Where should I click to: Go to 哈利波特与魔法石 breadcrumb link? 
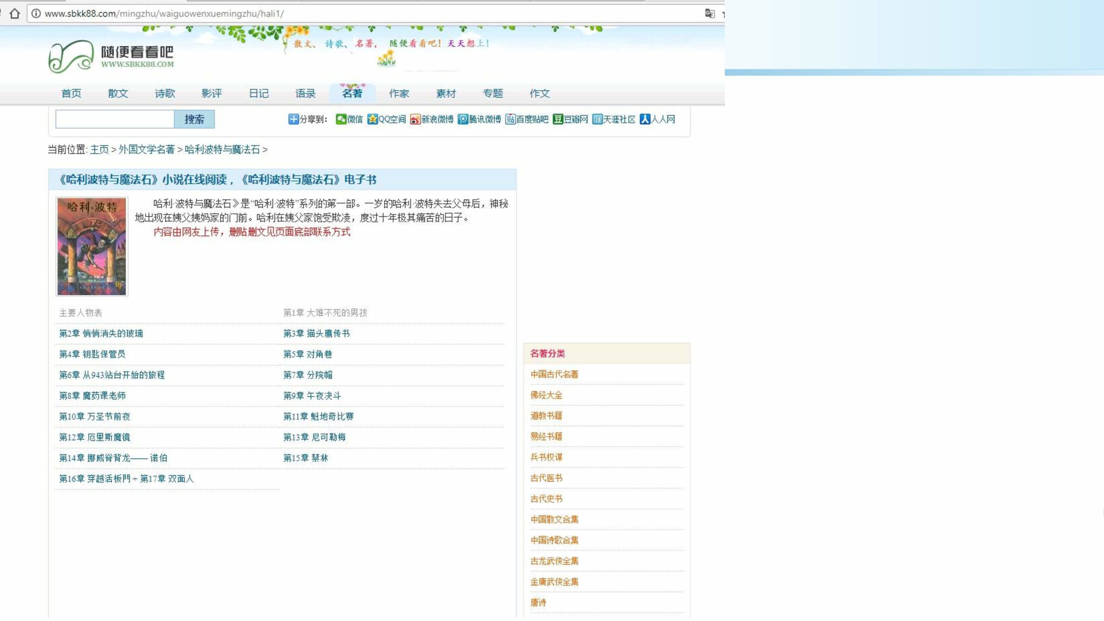pos(222,149)
